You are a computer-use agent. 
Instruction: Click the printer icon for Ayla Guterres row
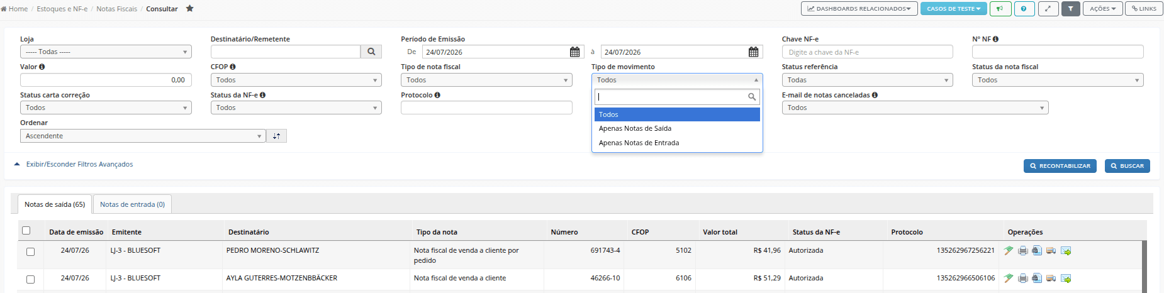point(1023,279)
